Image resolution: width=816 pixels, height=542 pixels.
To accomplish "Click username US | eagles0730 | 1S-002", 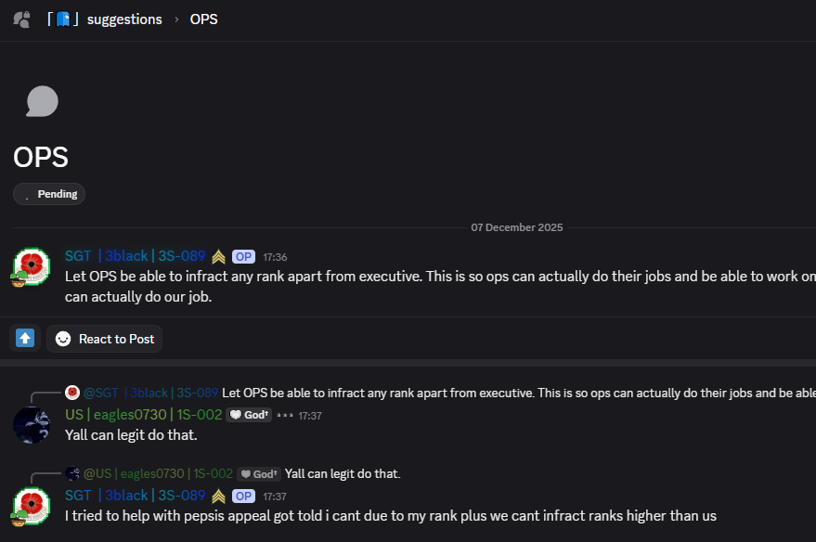I will [143, 415].
